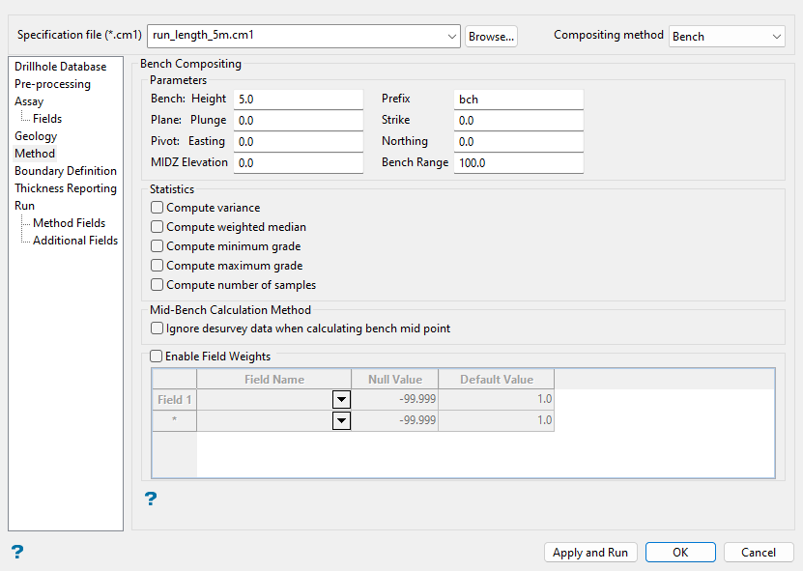Screen dimensions: 803x571
Task: Click the help question mark in bottom-left corner
Action: tap(16, 552)
